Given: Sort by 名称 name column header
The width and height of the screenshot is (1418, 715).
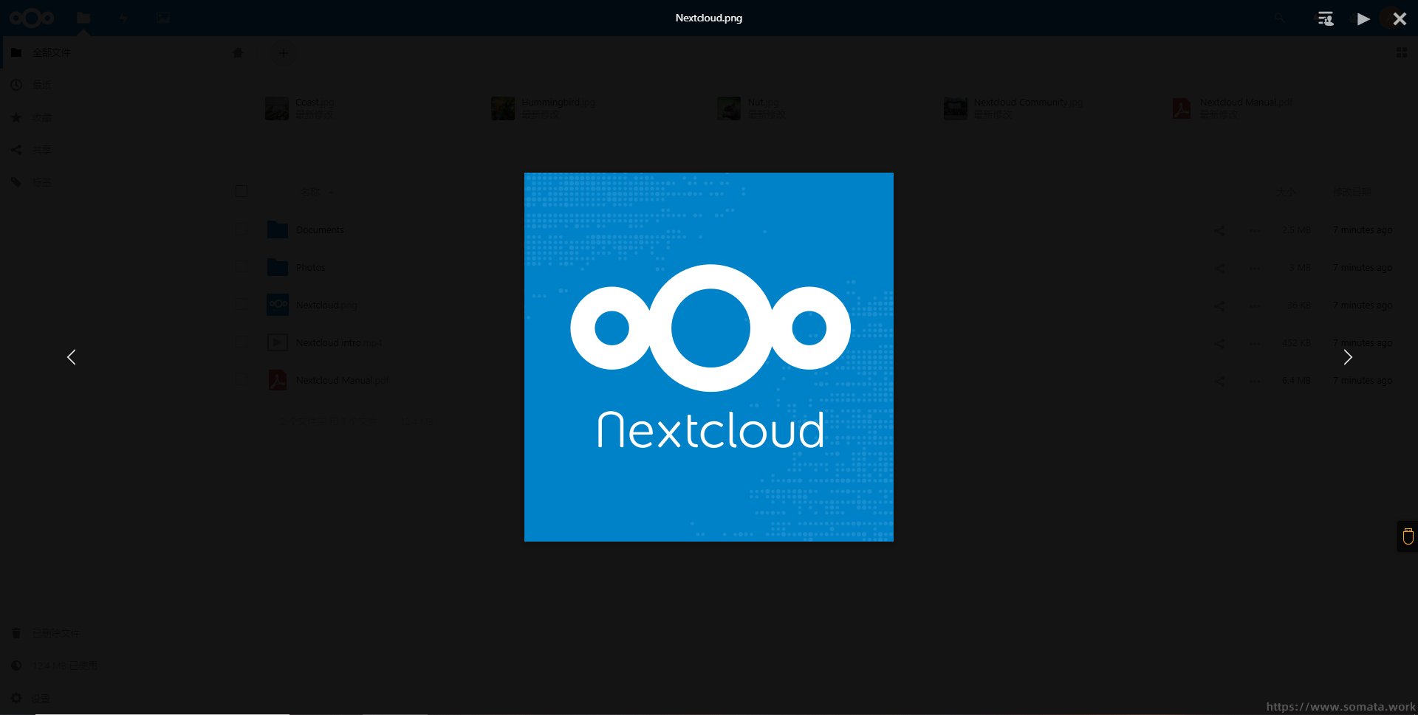Looking at the screenshot, I should [310, 192].
